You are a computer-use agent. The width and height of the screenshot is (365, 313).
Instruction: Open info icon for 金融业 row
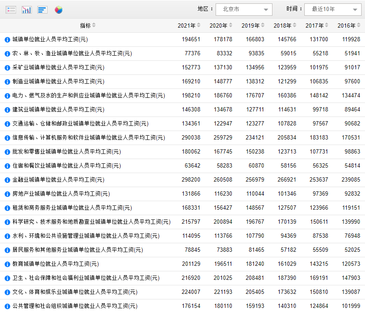[8, 180]
